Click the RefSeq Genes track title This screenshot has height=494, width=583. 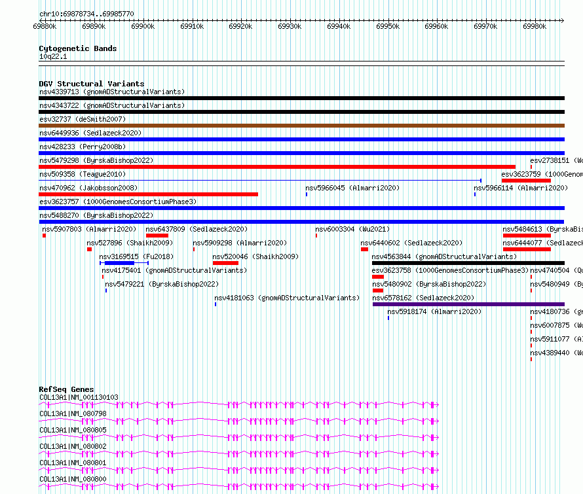(x=66, y=389)
